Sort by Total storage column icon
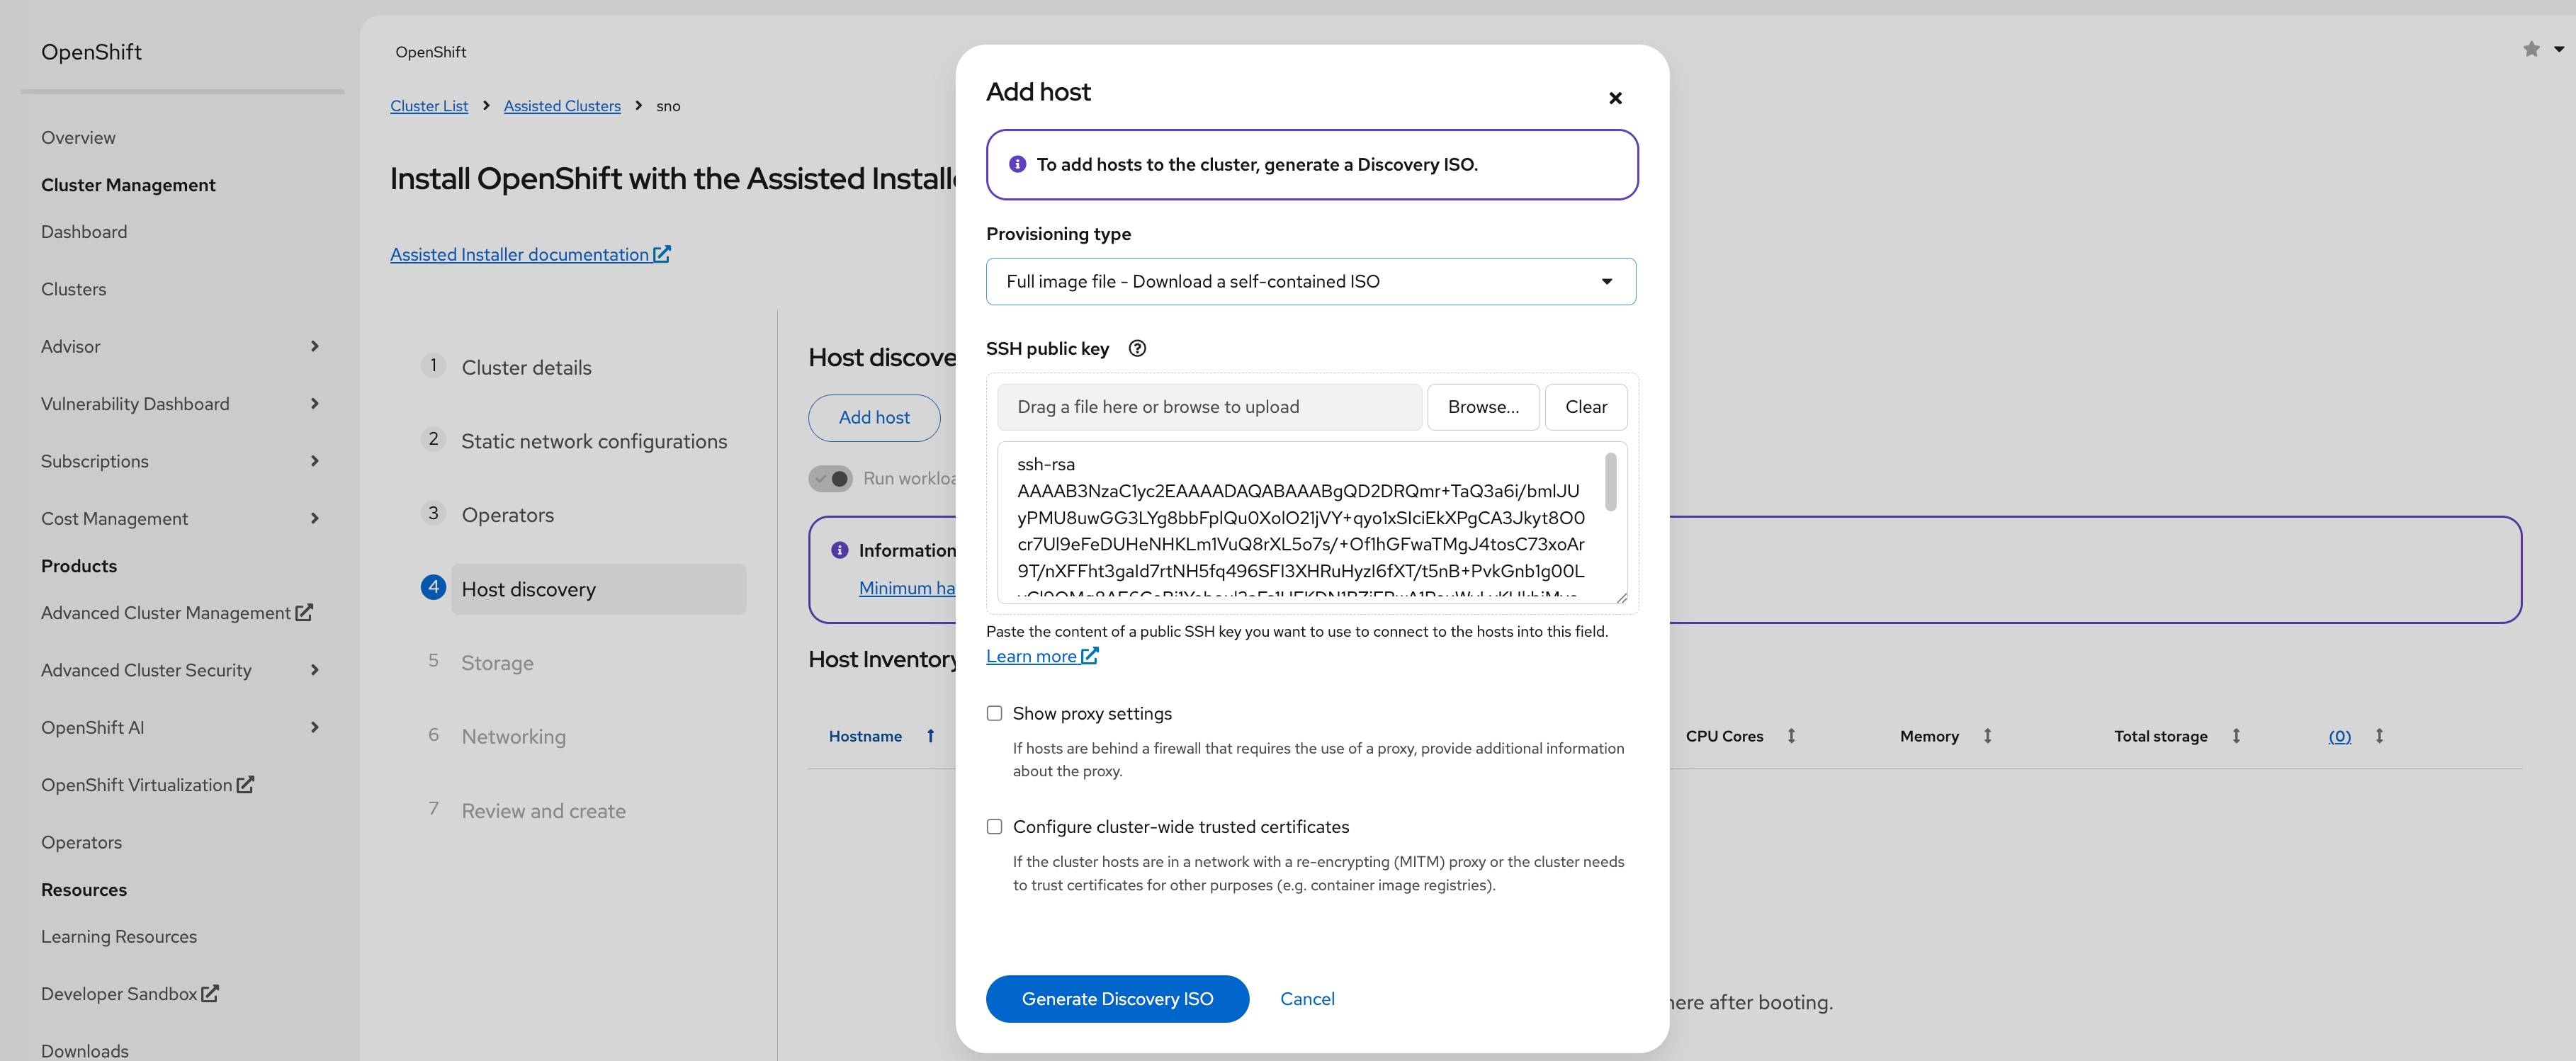 [x=2236, y=736]
